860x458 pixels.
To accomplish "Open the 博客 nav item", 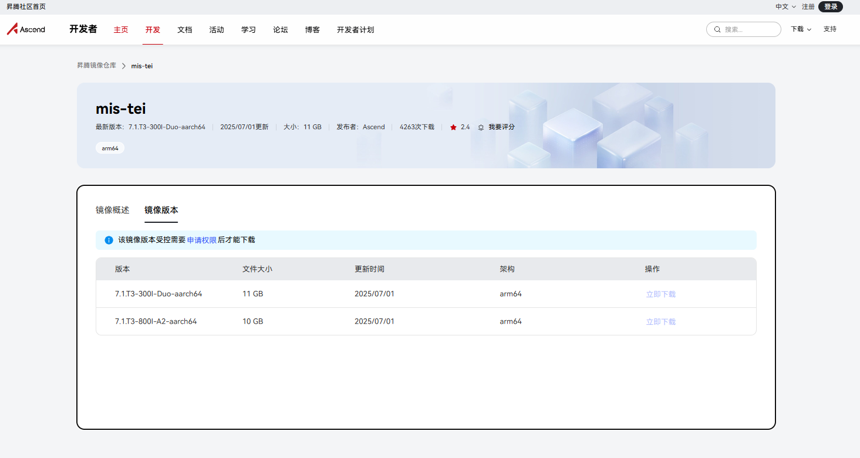I will click(x=312, y=30).
